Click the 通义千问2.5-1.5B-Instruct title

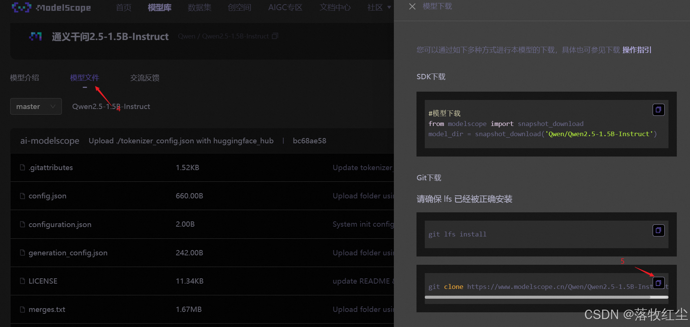tap(110, 37)
